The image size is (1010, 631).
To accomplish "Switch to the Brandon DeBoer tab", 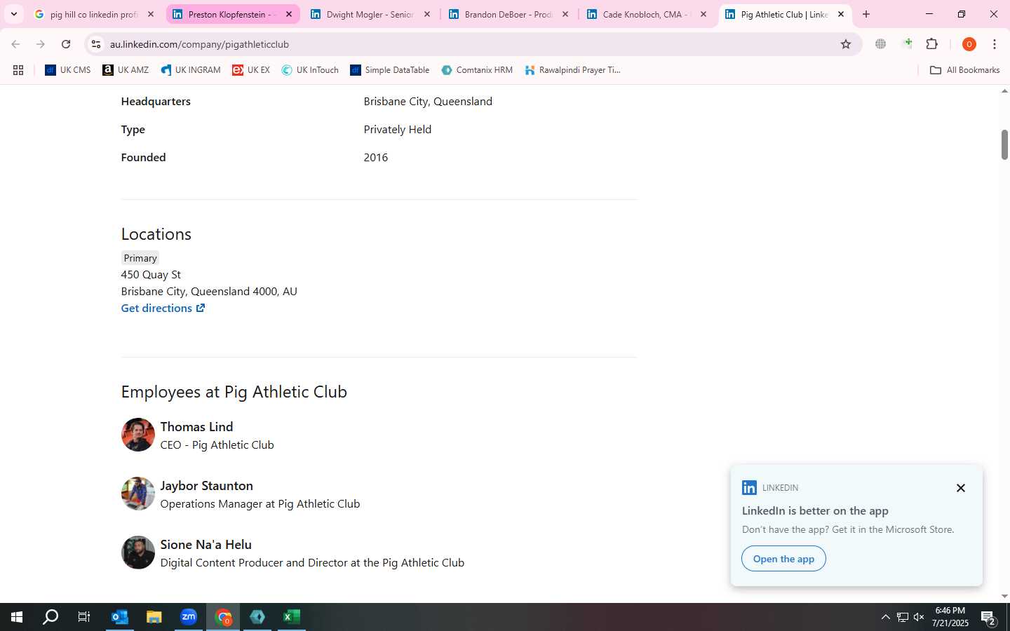I will [509, 14].
